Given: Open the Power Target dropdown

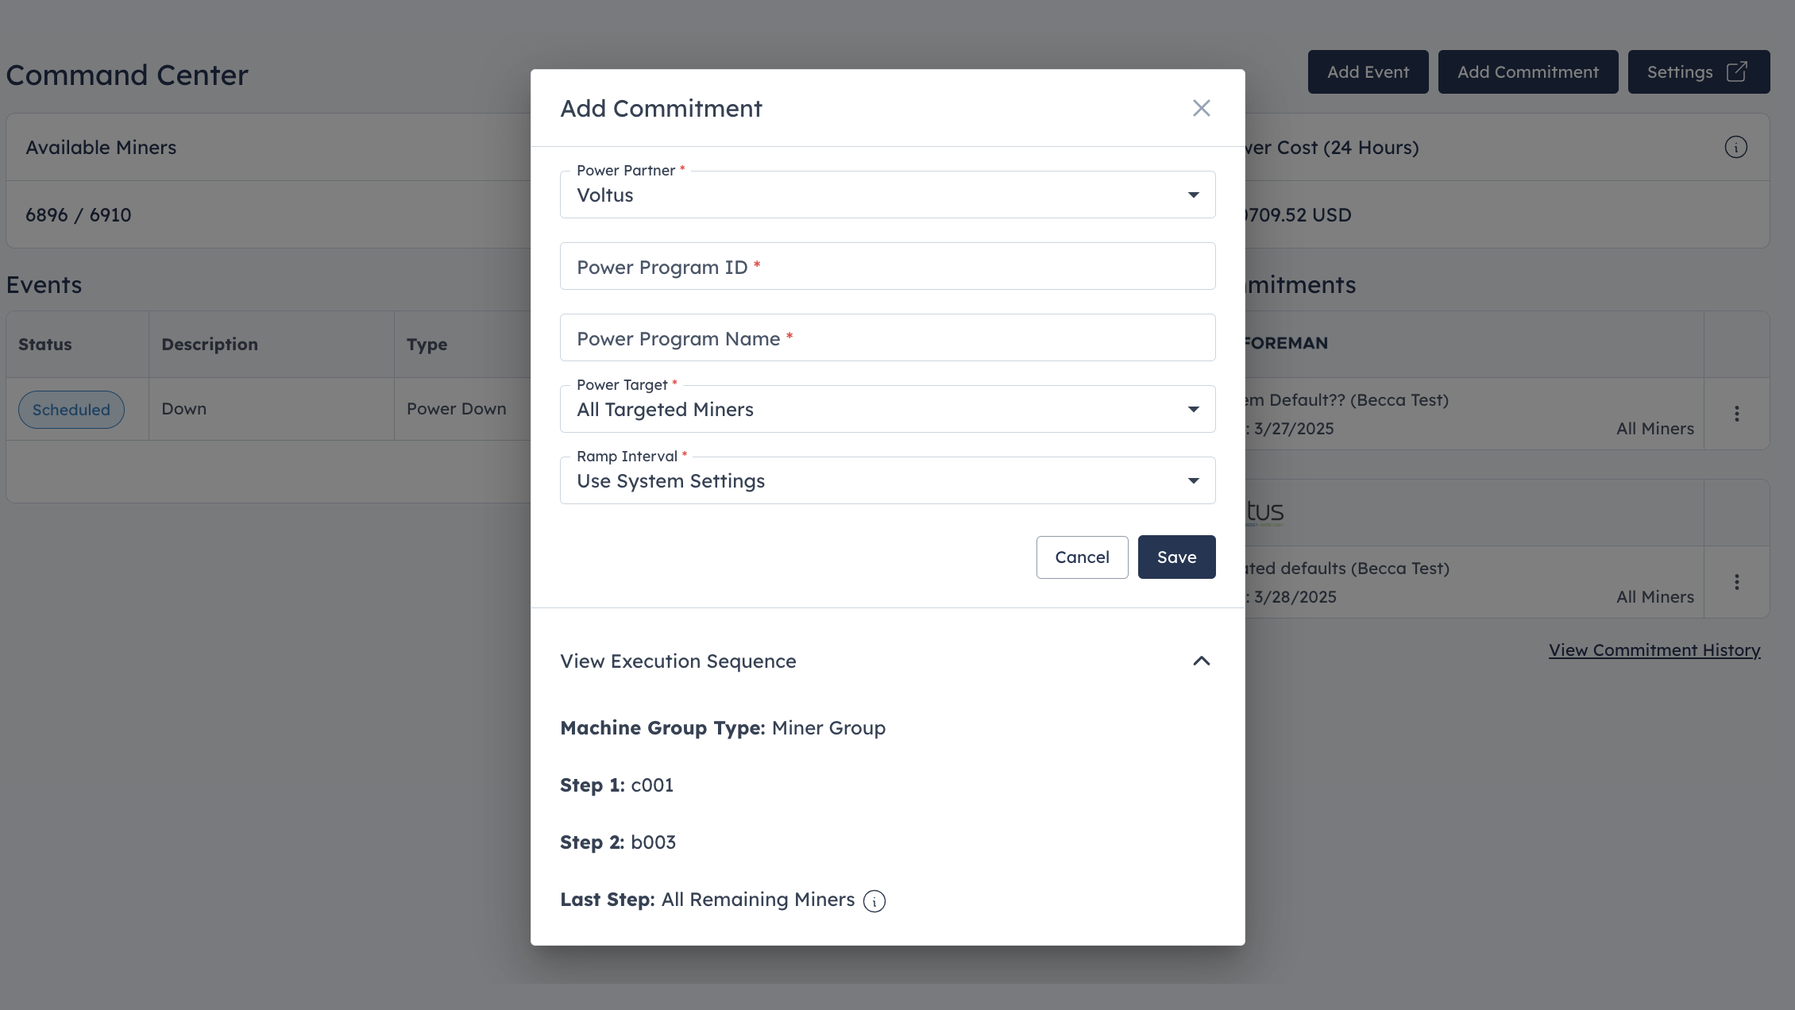Looking at the screenshot, I should (x=887, y=409).
